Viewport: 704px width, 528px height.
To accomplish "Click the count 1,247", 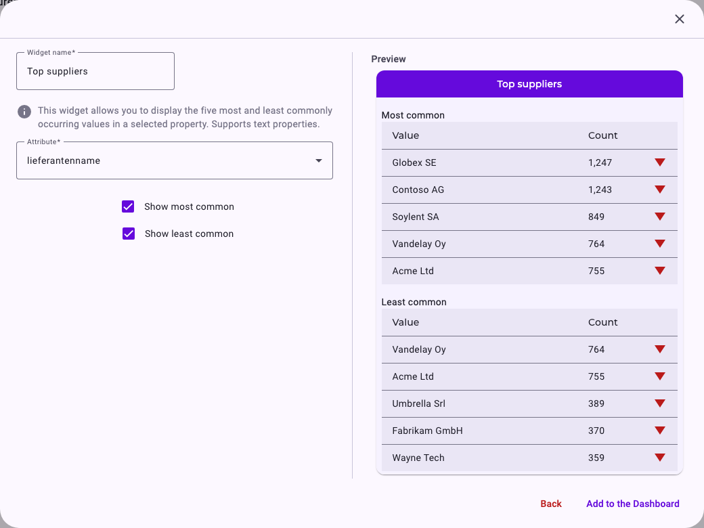I will click(600, 162).
